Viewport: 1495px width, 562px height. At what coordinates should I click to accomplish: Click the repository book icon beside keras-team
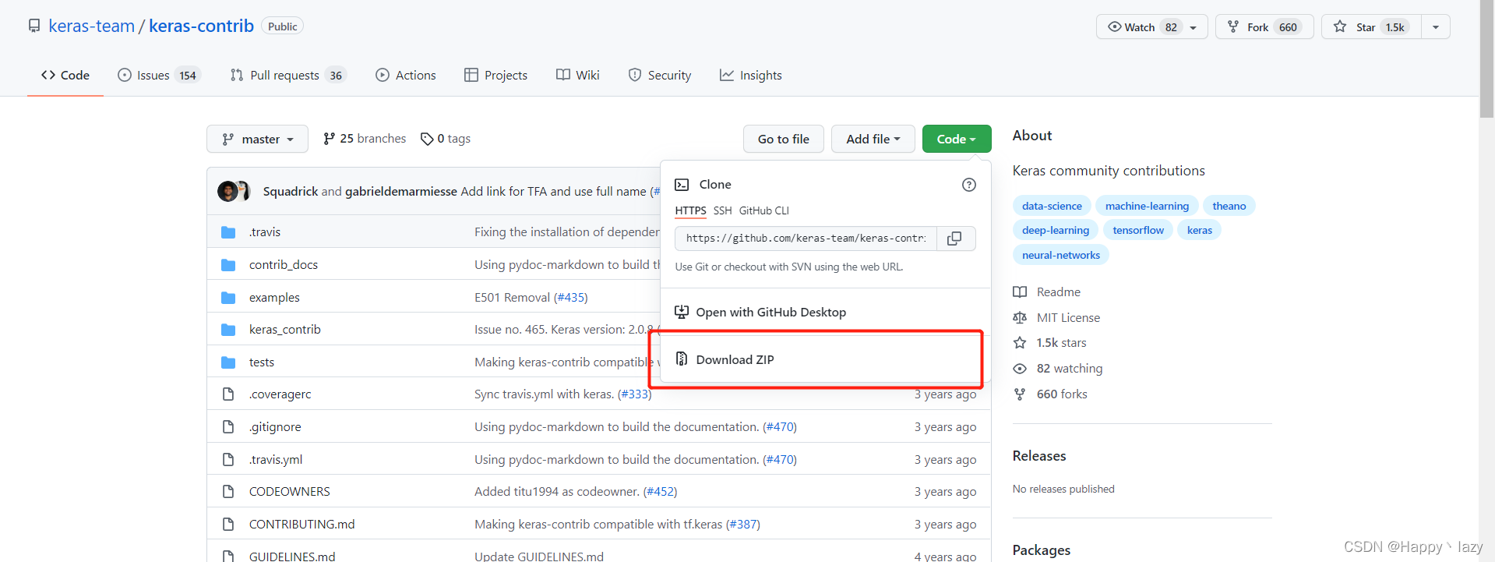(34, 27)
